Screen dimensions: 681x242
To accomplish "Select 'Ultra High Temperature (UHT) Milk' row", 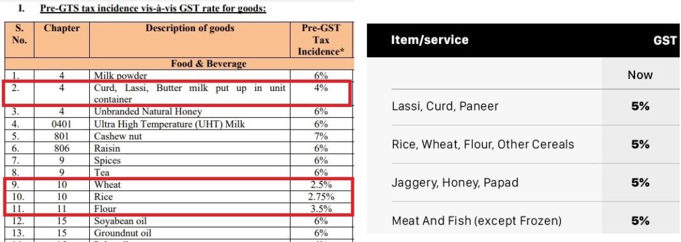I will [179, 124].
